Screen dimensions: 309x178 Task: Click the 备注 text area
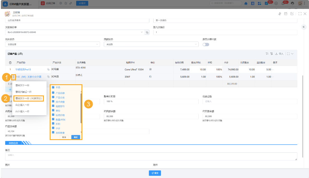coord(151,157)
